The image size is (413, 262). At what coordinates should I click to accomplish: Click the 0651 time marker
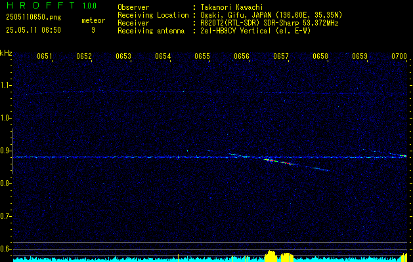click(x=45, y=56)
